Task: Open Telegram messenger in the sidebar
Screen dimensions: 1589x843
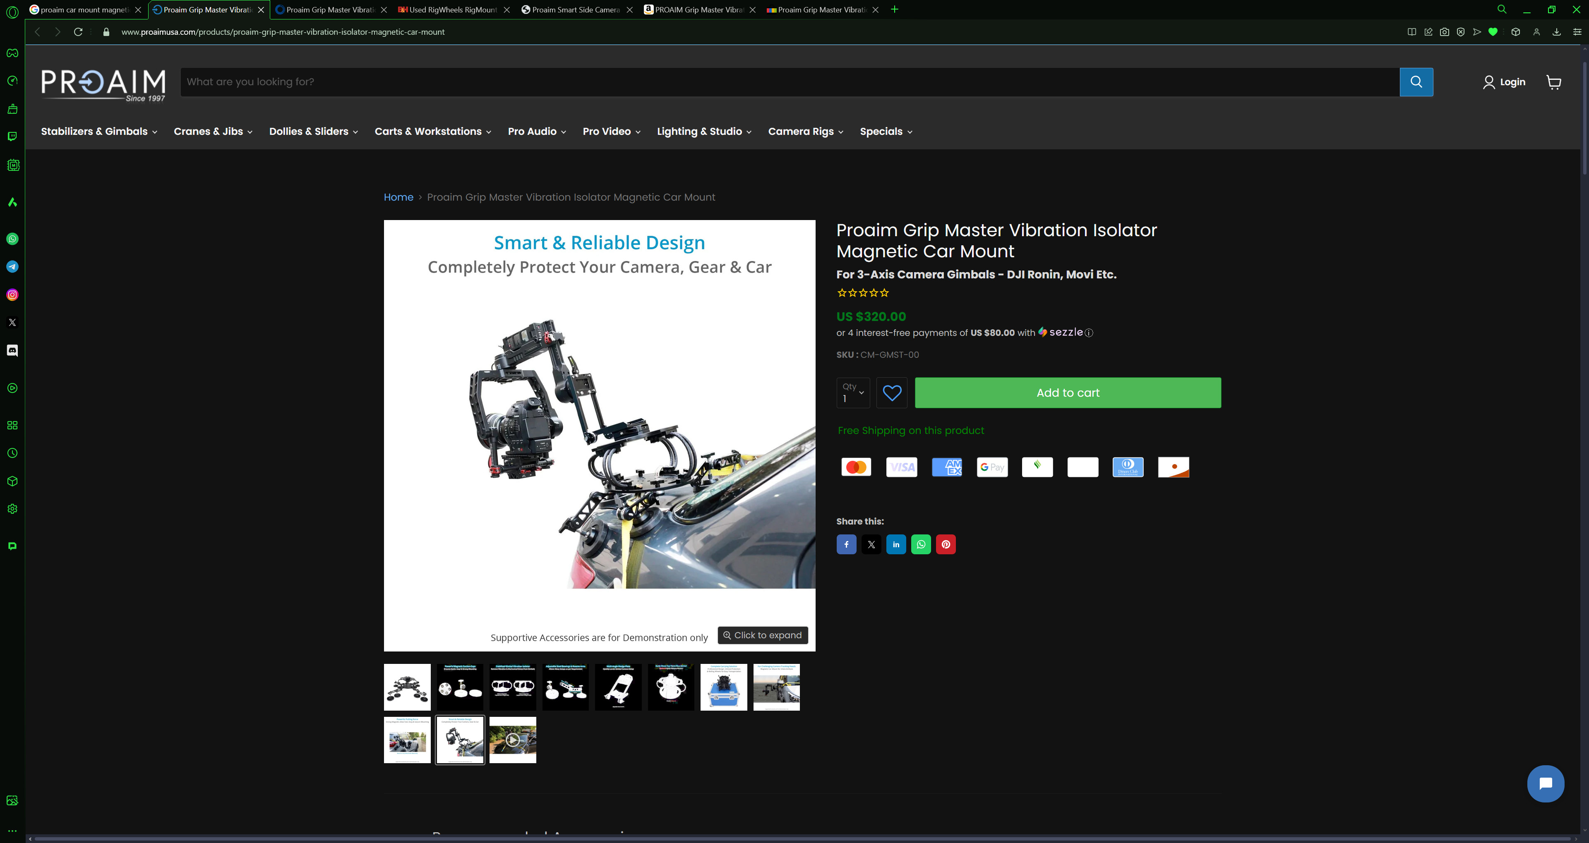Action: pyautogui.click(x=12, y=266)
